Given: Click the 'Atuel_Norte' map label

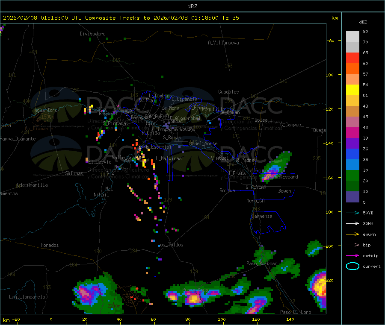Looking at the screenshot, I should coord(203,143).
